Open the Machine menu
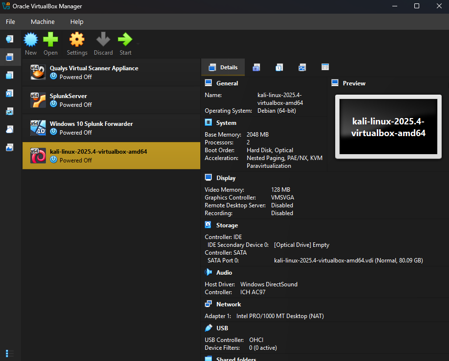The image size is (449, 361). [43, 21]
